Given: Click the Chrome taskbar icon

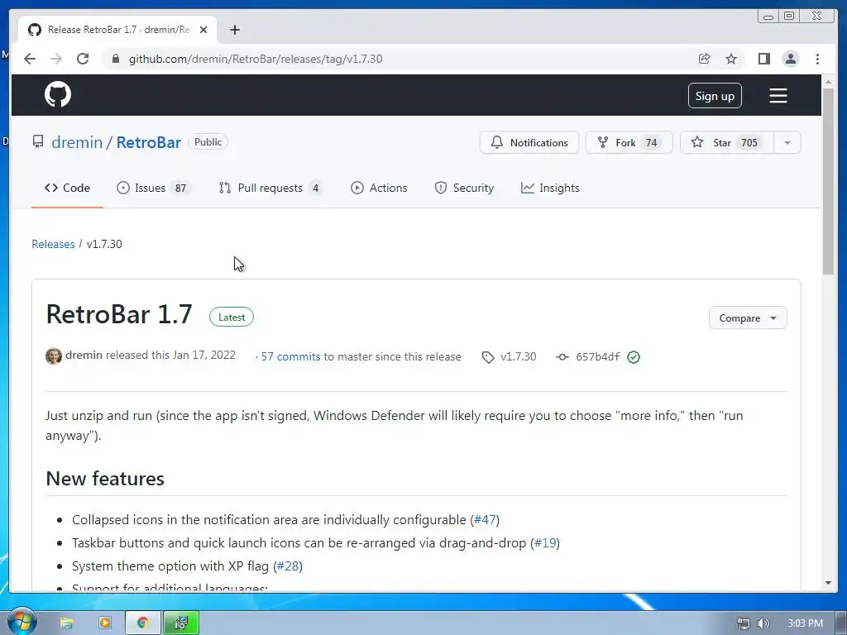Looking at the screenshot, I should pos(143,623).
